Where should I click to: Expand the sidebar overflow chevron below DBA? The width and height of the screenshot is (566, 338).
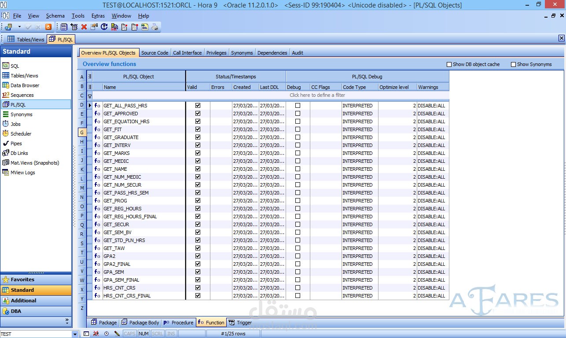(67, 321)
